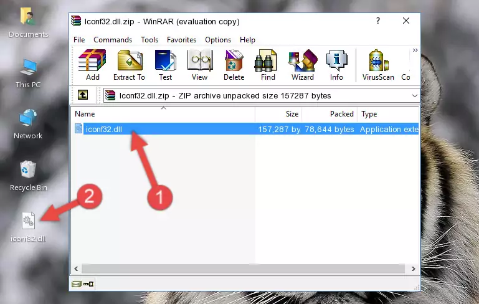Go up one folder level
Image resolution: width=479 pixels, height=304 pixels.
[83, 95]
